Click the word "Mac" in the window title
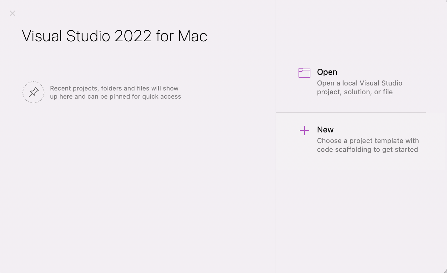Screen dimensions: 447x273 193,36
